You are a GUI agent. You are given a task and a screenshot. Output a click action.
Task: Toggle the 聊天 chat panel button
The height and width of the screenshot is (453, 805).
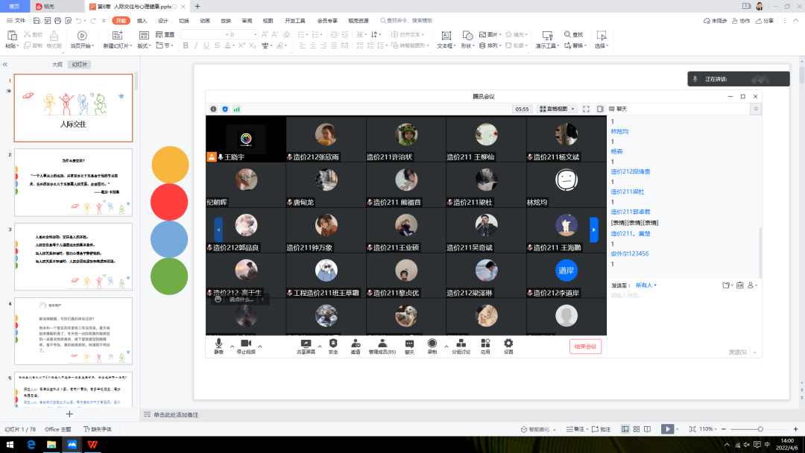[409, 344]
